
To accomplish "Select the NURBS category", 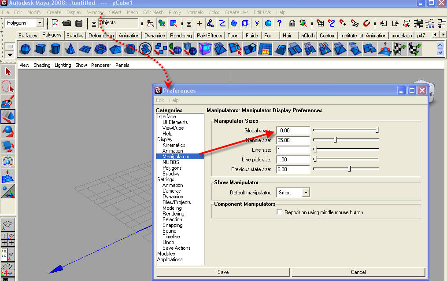I will pyautogui.click(x=171, y=162).
